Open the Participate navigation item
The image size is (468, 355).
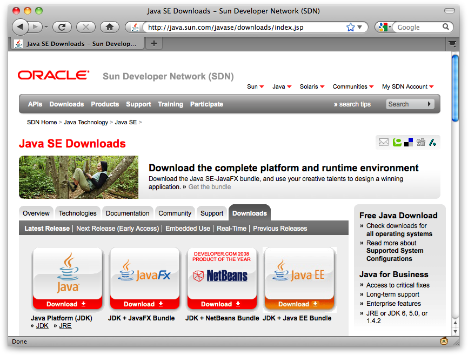click(206, 104)
